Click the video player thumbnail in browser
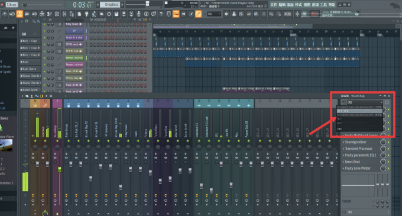The height and width of the screenshot is (216, 402). (6, 145)
